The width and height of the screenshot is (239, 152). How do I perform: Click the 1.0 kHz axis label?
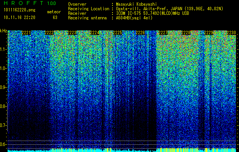[3, 69]
